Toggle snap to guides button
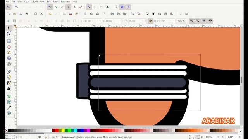 (x=128, y=7)
